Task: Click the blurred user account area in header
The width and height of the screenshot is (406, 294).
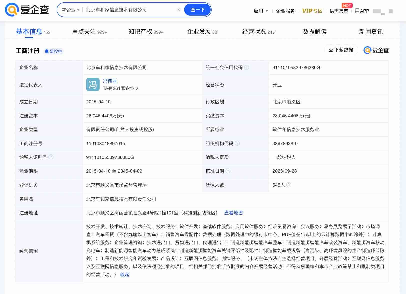Action: 382,11
